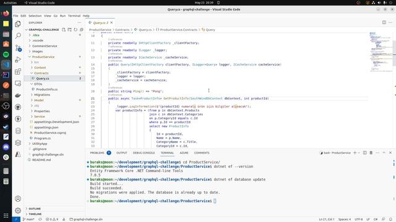Viewport: 396px width, 222px height.
Task: Create a new file in Explorer
Action: pyautogui.click(x=64, y=30)
